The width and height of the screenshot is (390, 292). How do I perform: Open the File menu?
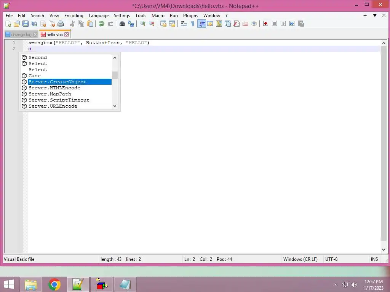pos(9,15)
